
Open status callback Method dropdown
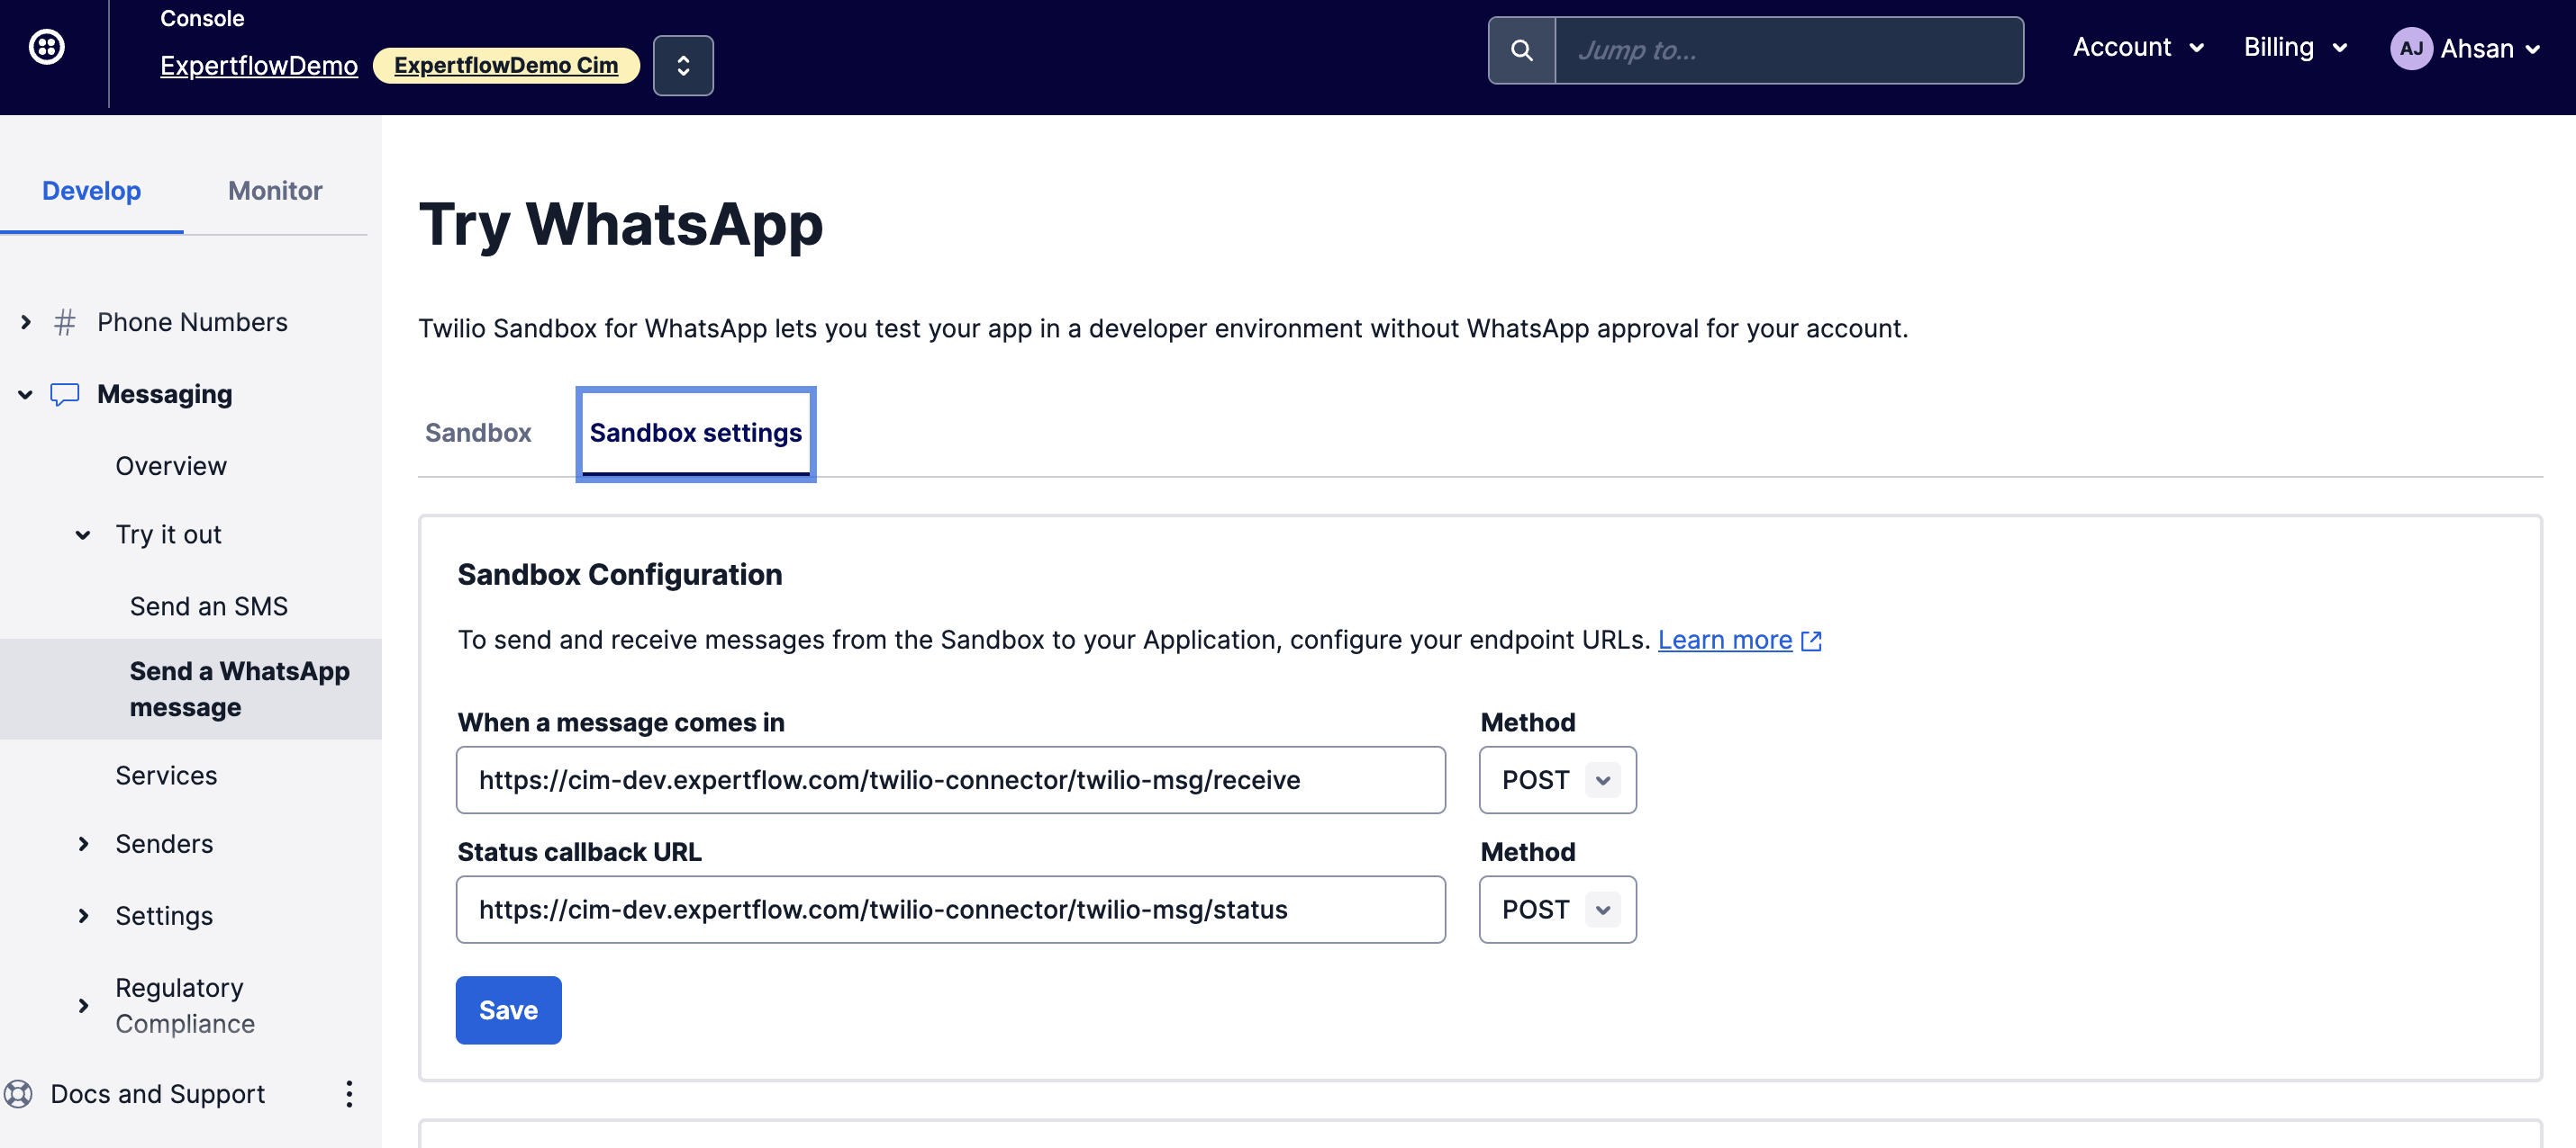[1557, 910]
